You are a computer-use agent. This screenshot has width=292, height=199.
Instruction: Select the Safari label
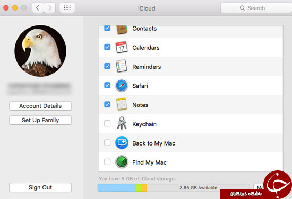(x=140, y=86)
